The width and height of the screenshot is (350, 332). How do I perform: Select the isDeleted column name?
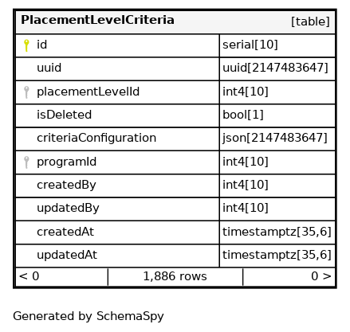pyautogui.click(x=64, y=115)
